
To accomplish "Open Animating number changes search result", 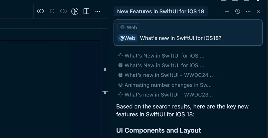I will coord(168,85).
